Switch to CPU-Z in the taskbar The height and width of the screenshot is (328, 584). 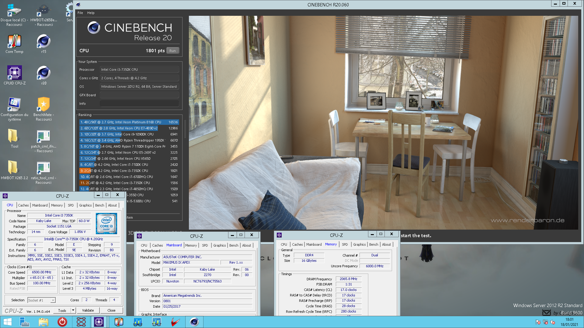pos(99,322)
